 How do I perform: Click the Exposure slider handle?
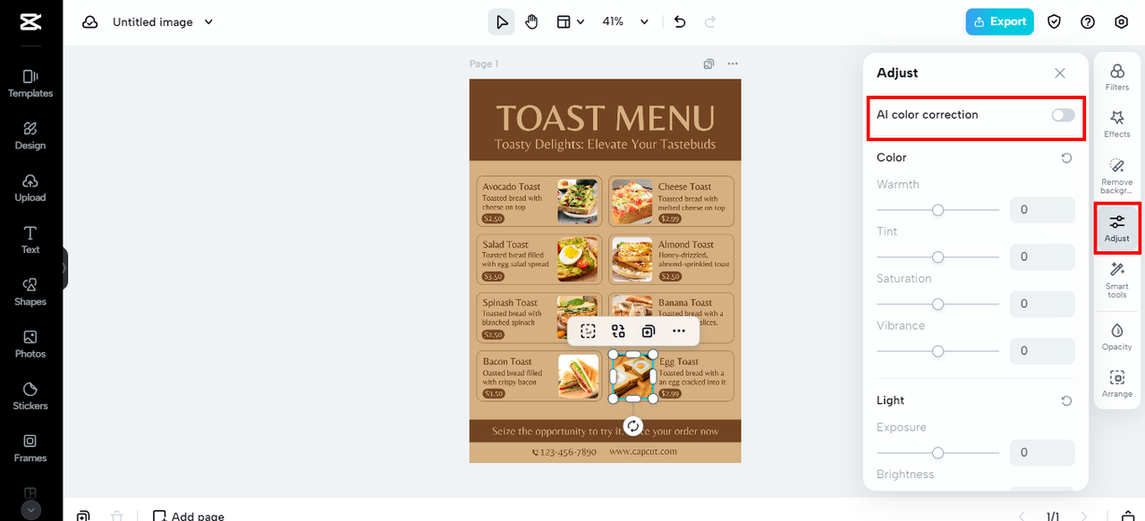[937, 453]
